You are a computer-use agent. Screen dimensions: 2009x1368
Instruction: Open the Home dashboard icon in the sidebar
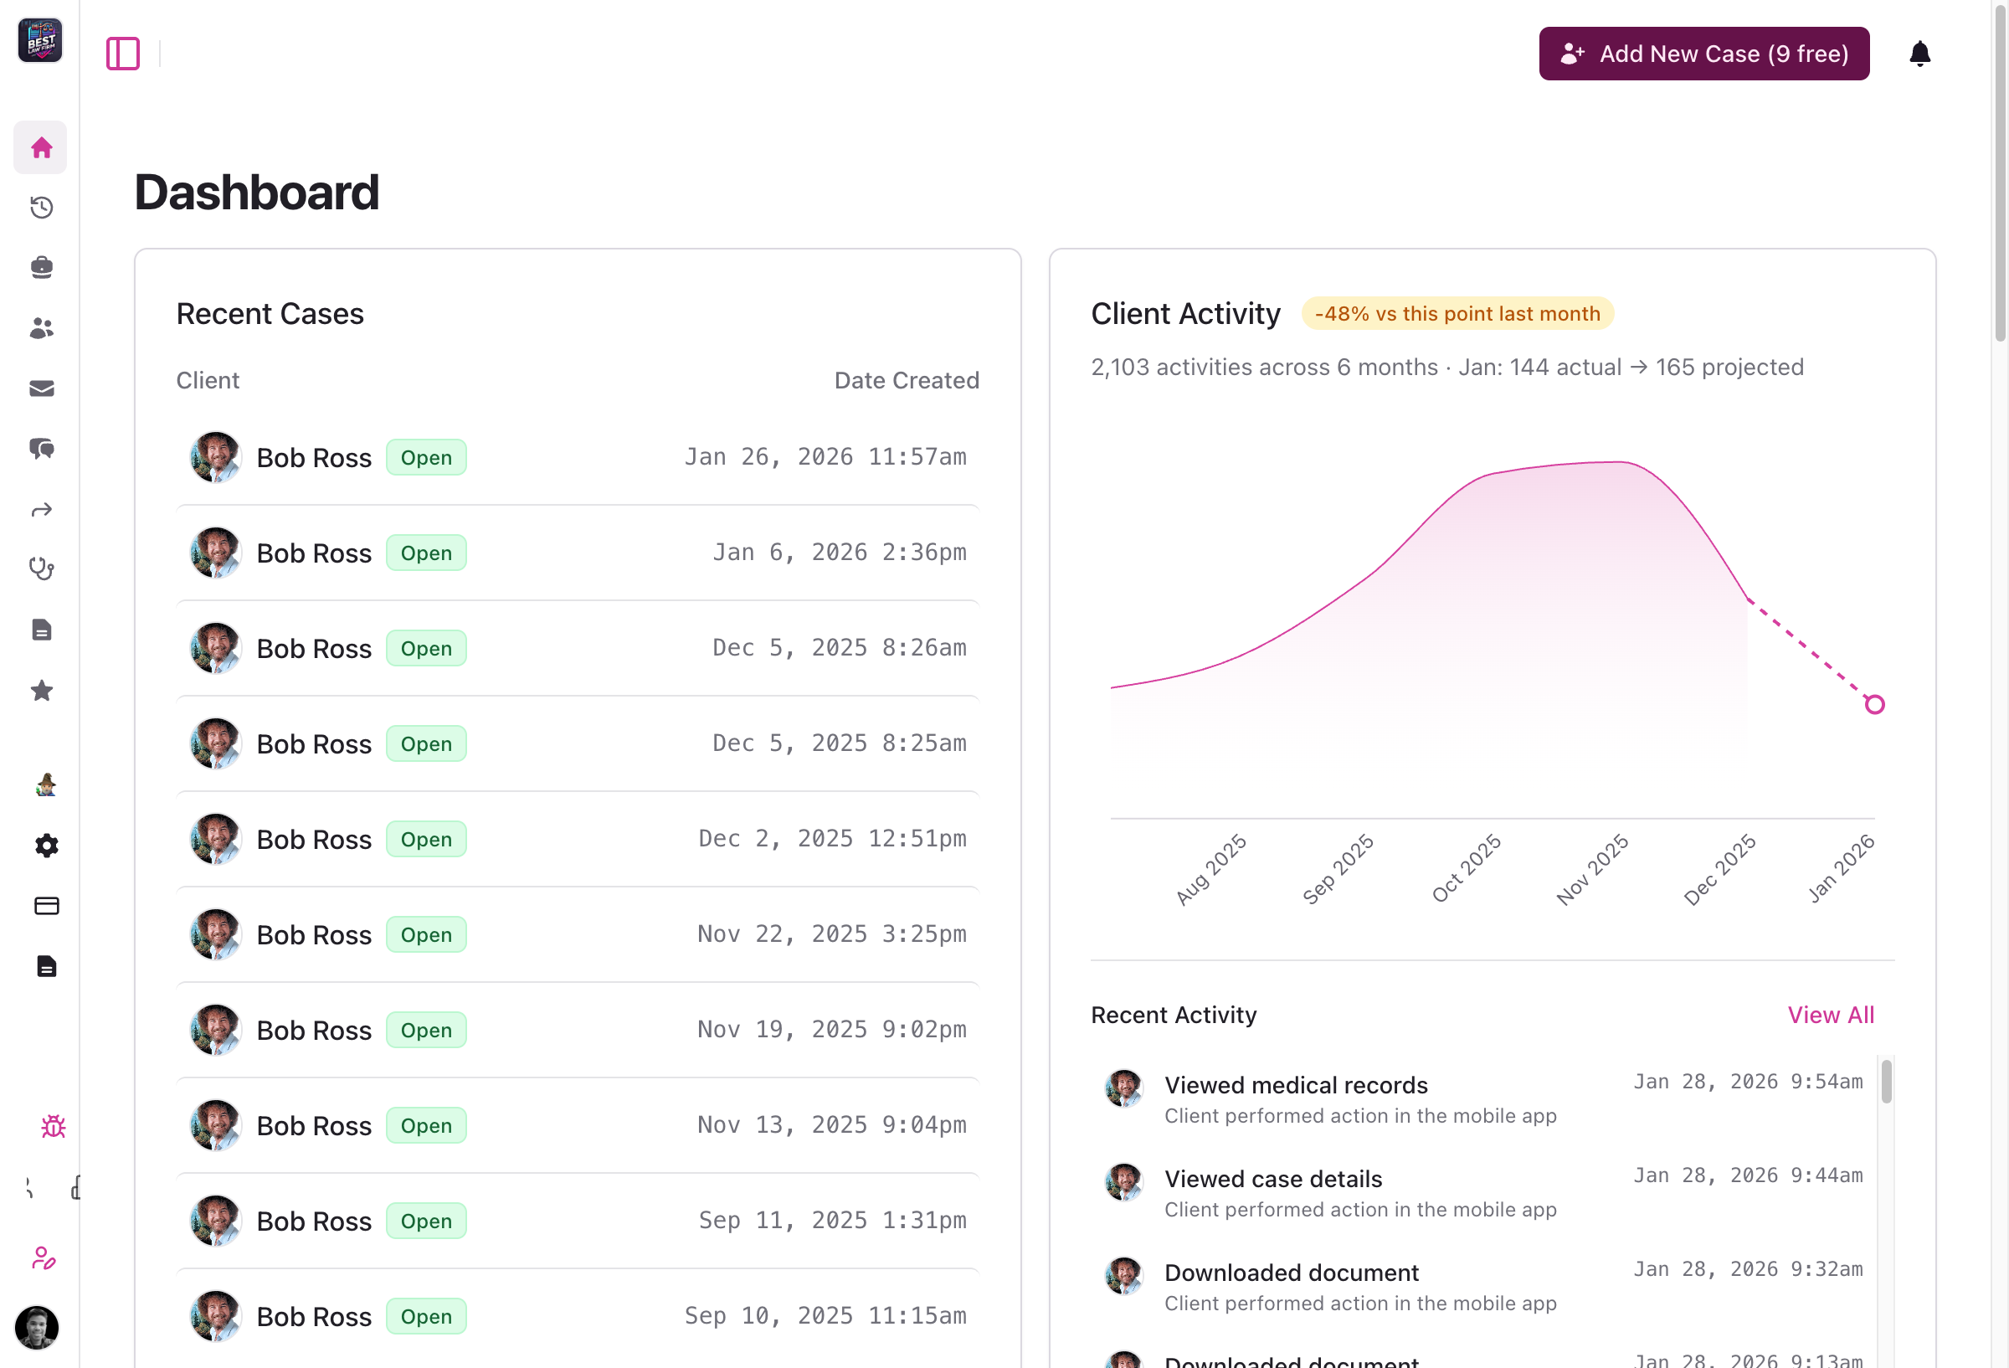[x=41, y=147]
